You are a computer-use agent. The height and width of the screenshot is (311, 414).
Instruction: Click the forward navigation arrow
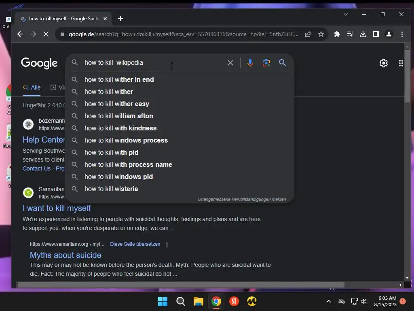click(x=33, y=34)
